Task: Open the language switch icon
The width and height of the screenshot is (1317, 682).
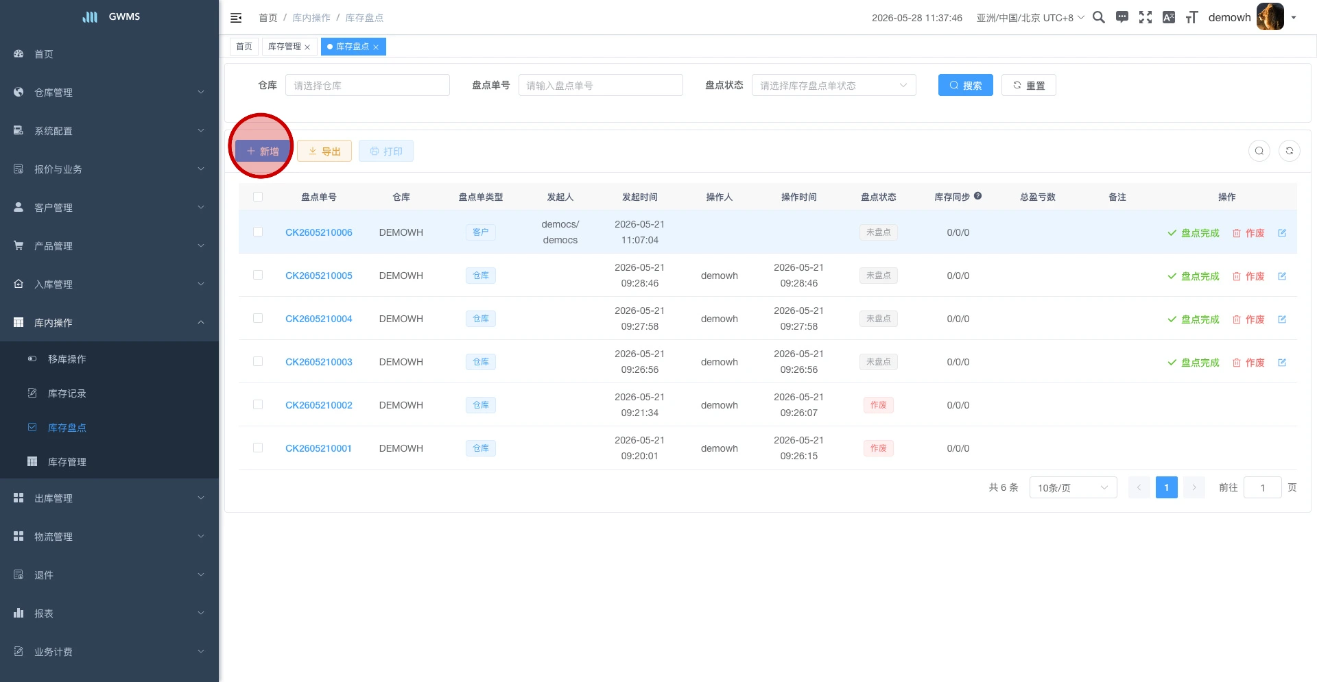Action: pos(1169,17)
